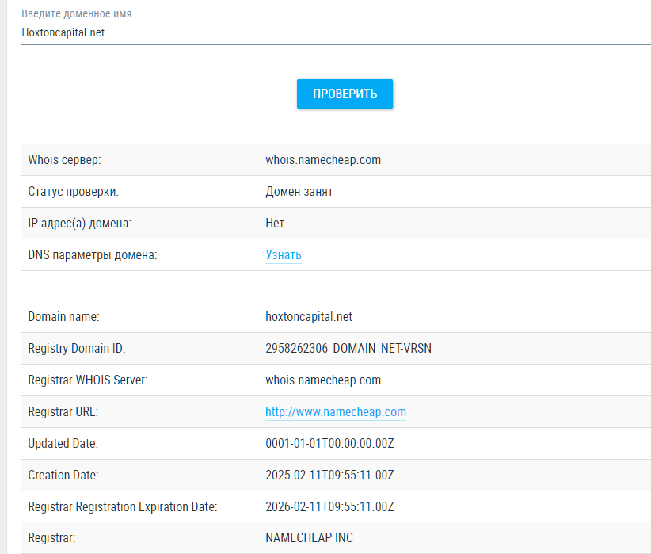This screenshot has width=651, height=554.
Task: Click the ПРОВЕРИТЬ button
Action: tap(345, 94)
